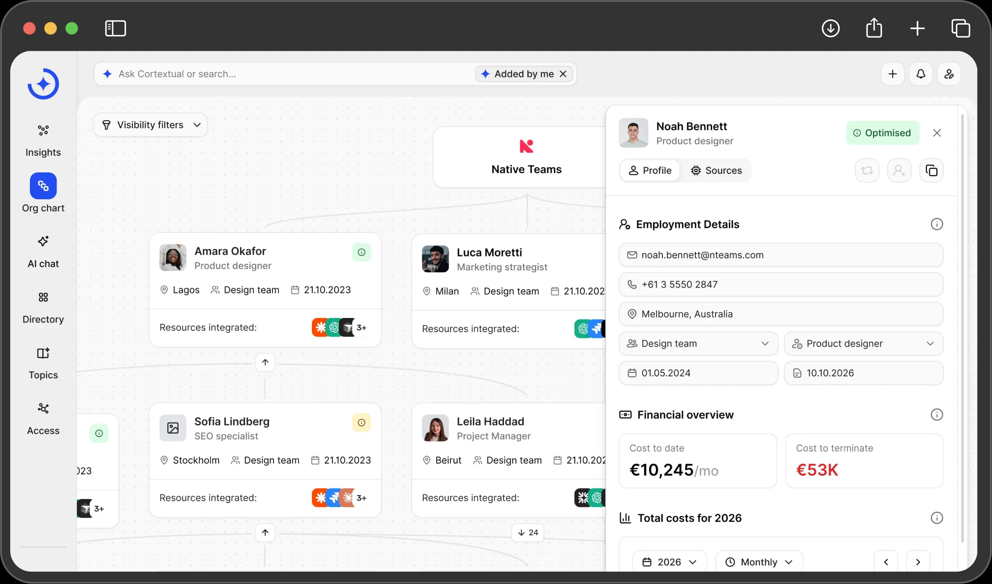
Task: Open the user account settings icon
Action: [x=949, y=73]
